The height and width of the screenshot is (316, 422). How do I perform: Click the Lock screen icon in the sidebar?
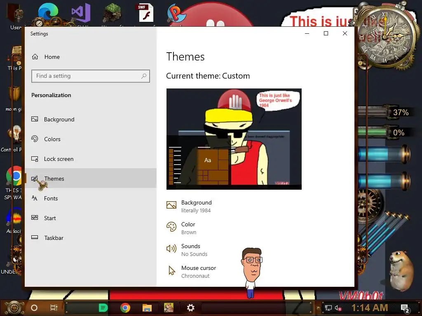coord(35,159)
